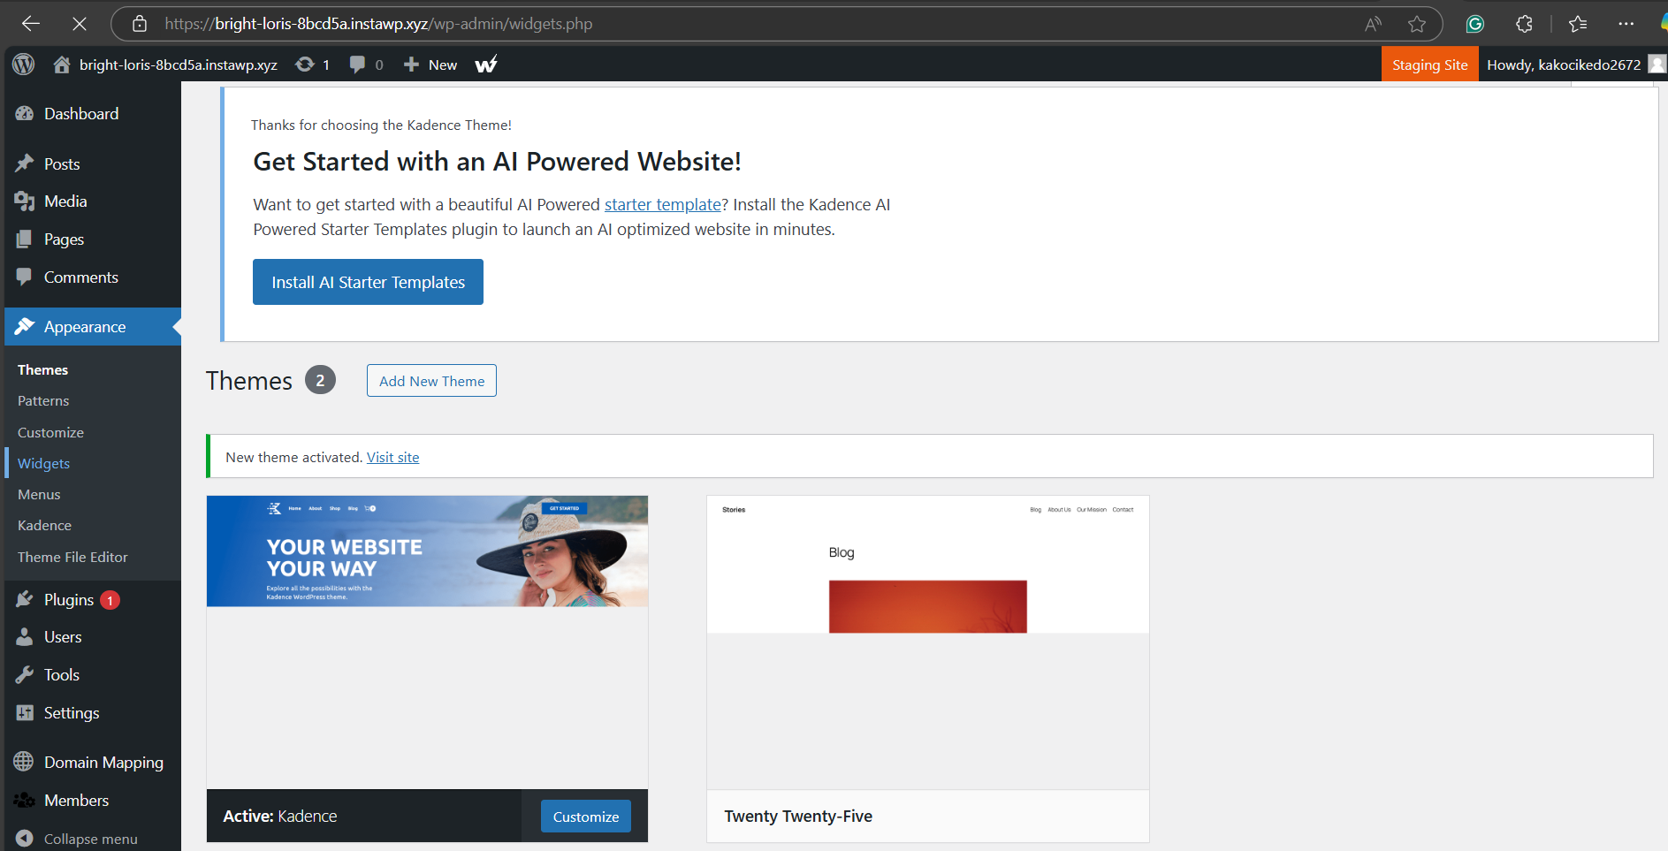This screenshot has height=851, width=1668.
Task: Click the Staging Site badge
Action: pos(1429,65)
